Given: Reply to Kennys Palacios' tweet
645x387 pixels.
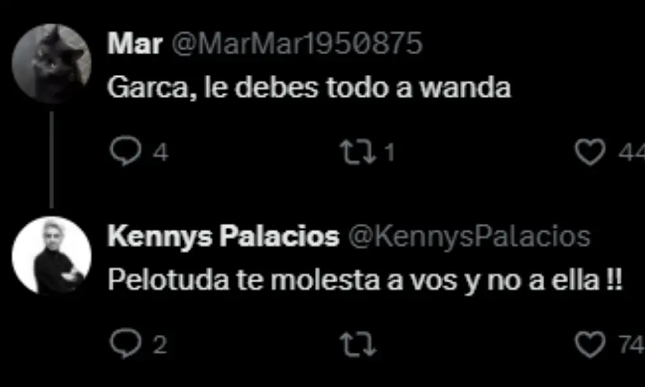Looking at the screenshot, I should coord(126,343).
